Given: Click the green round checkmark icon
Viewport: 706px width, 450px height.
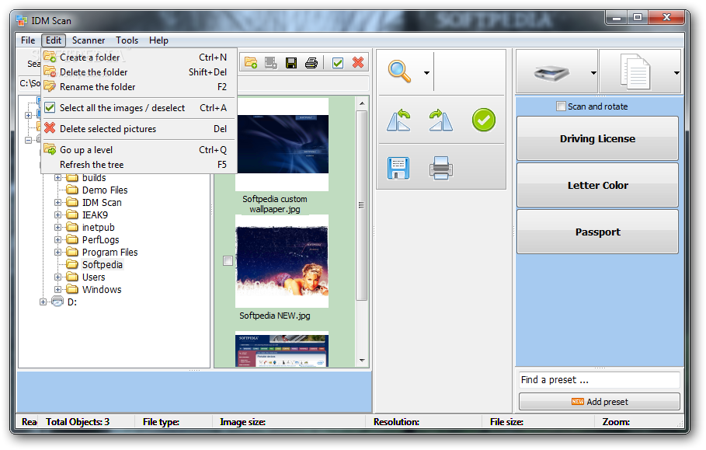Looking at the screenshot, I should pos(484,120).
